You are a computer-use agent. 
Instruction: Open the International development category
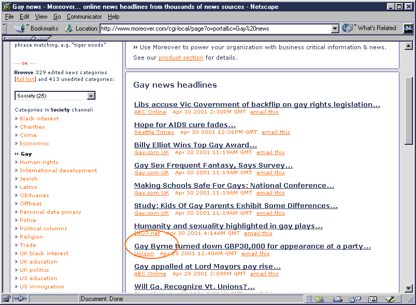59,170
